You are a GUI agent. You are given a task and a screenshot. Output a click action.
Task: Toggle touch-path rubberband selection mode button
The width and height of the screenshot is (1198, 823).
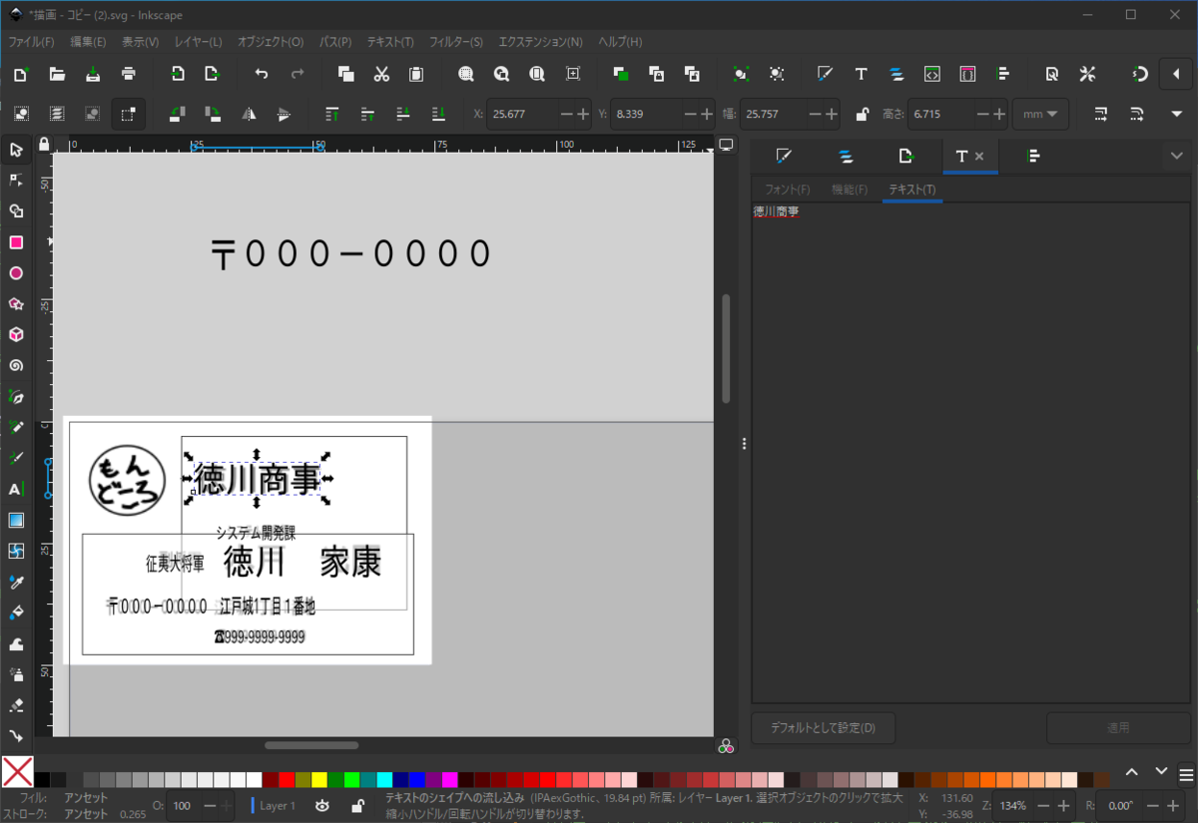coord(129,114)
